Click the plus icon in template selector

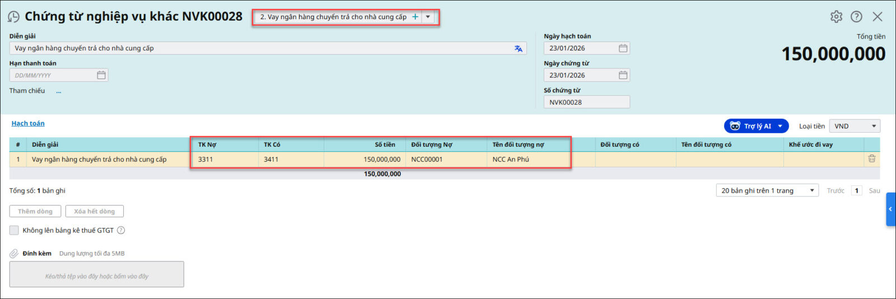(415, 17)
